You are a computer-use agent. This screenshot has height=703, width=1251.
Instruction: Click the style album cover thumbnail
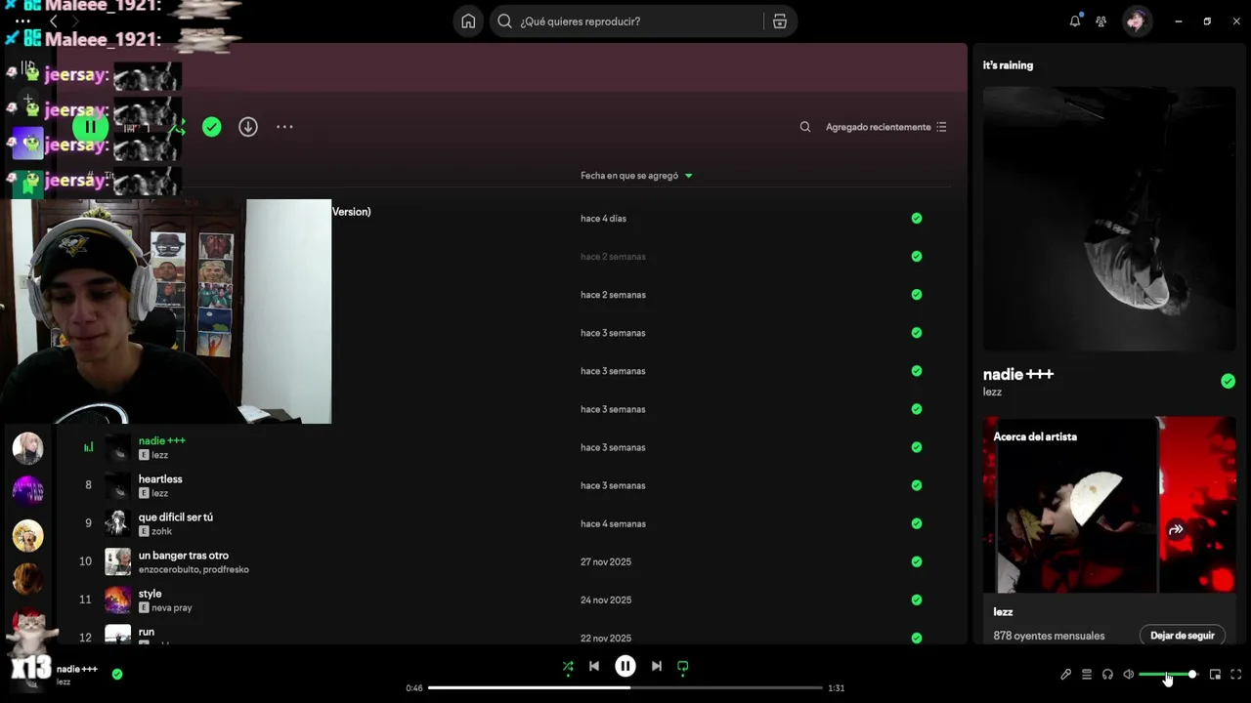[117, 600]
